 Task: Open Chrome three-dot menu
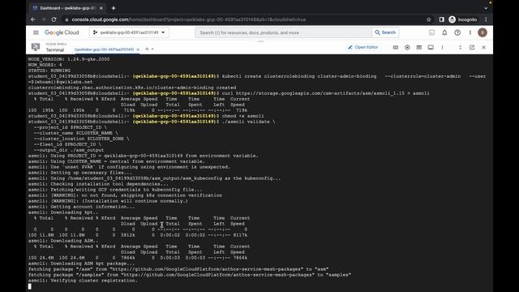(486, 19)
